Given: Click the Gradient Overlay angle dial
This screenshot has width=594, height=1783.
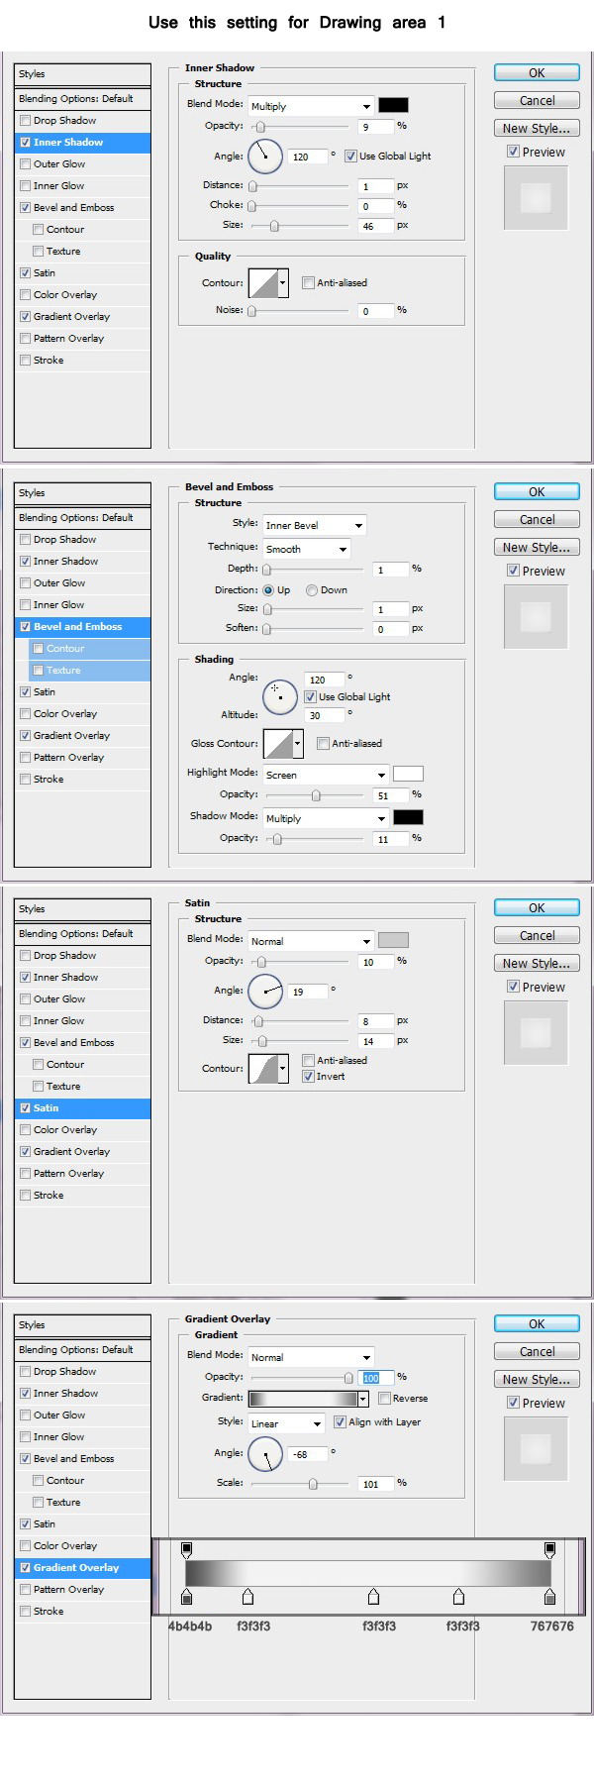Looking at the screenshot, I should 265,1454.
